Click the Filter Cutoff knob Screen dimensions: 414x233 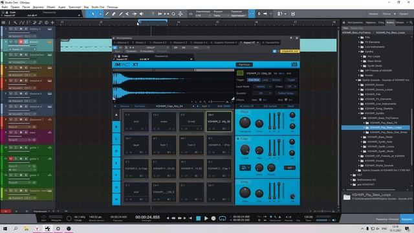click(245, 150)
